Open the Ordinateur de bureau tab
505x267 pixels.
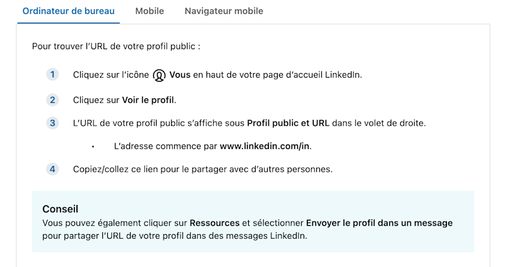[x=68, y=11]
